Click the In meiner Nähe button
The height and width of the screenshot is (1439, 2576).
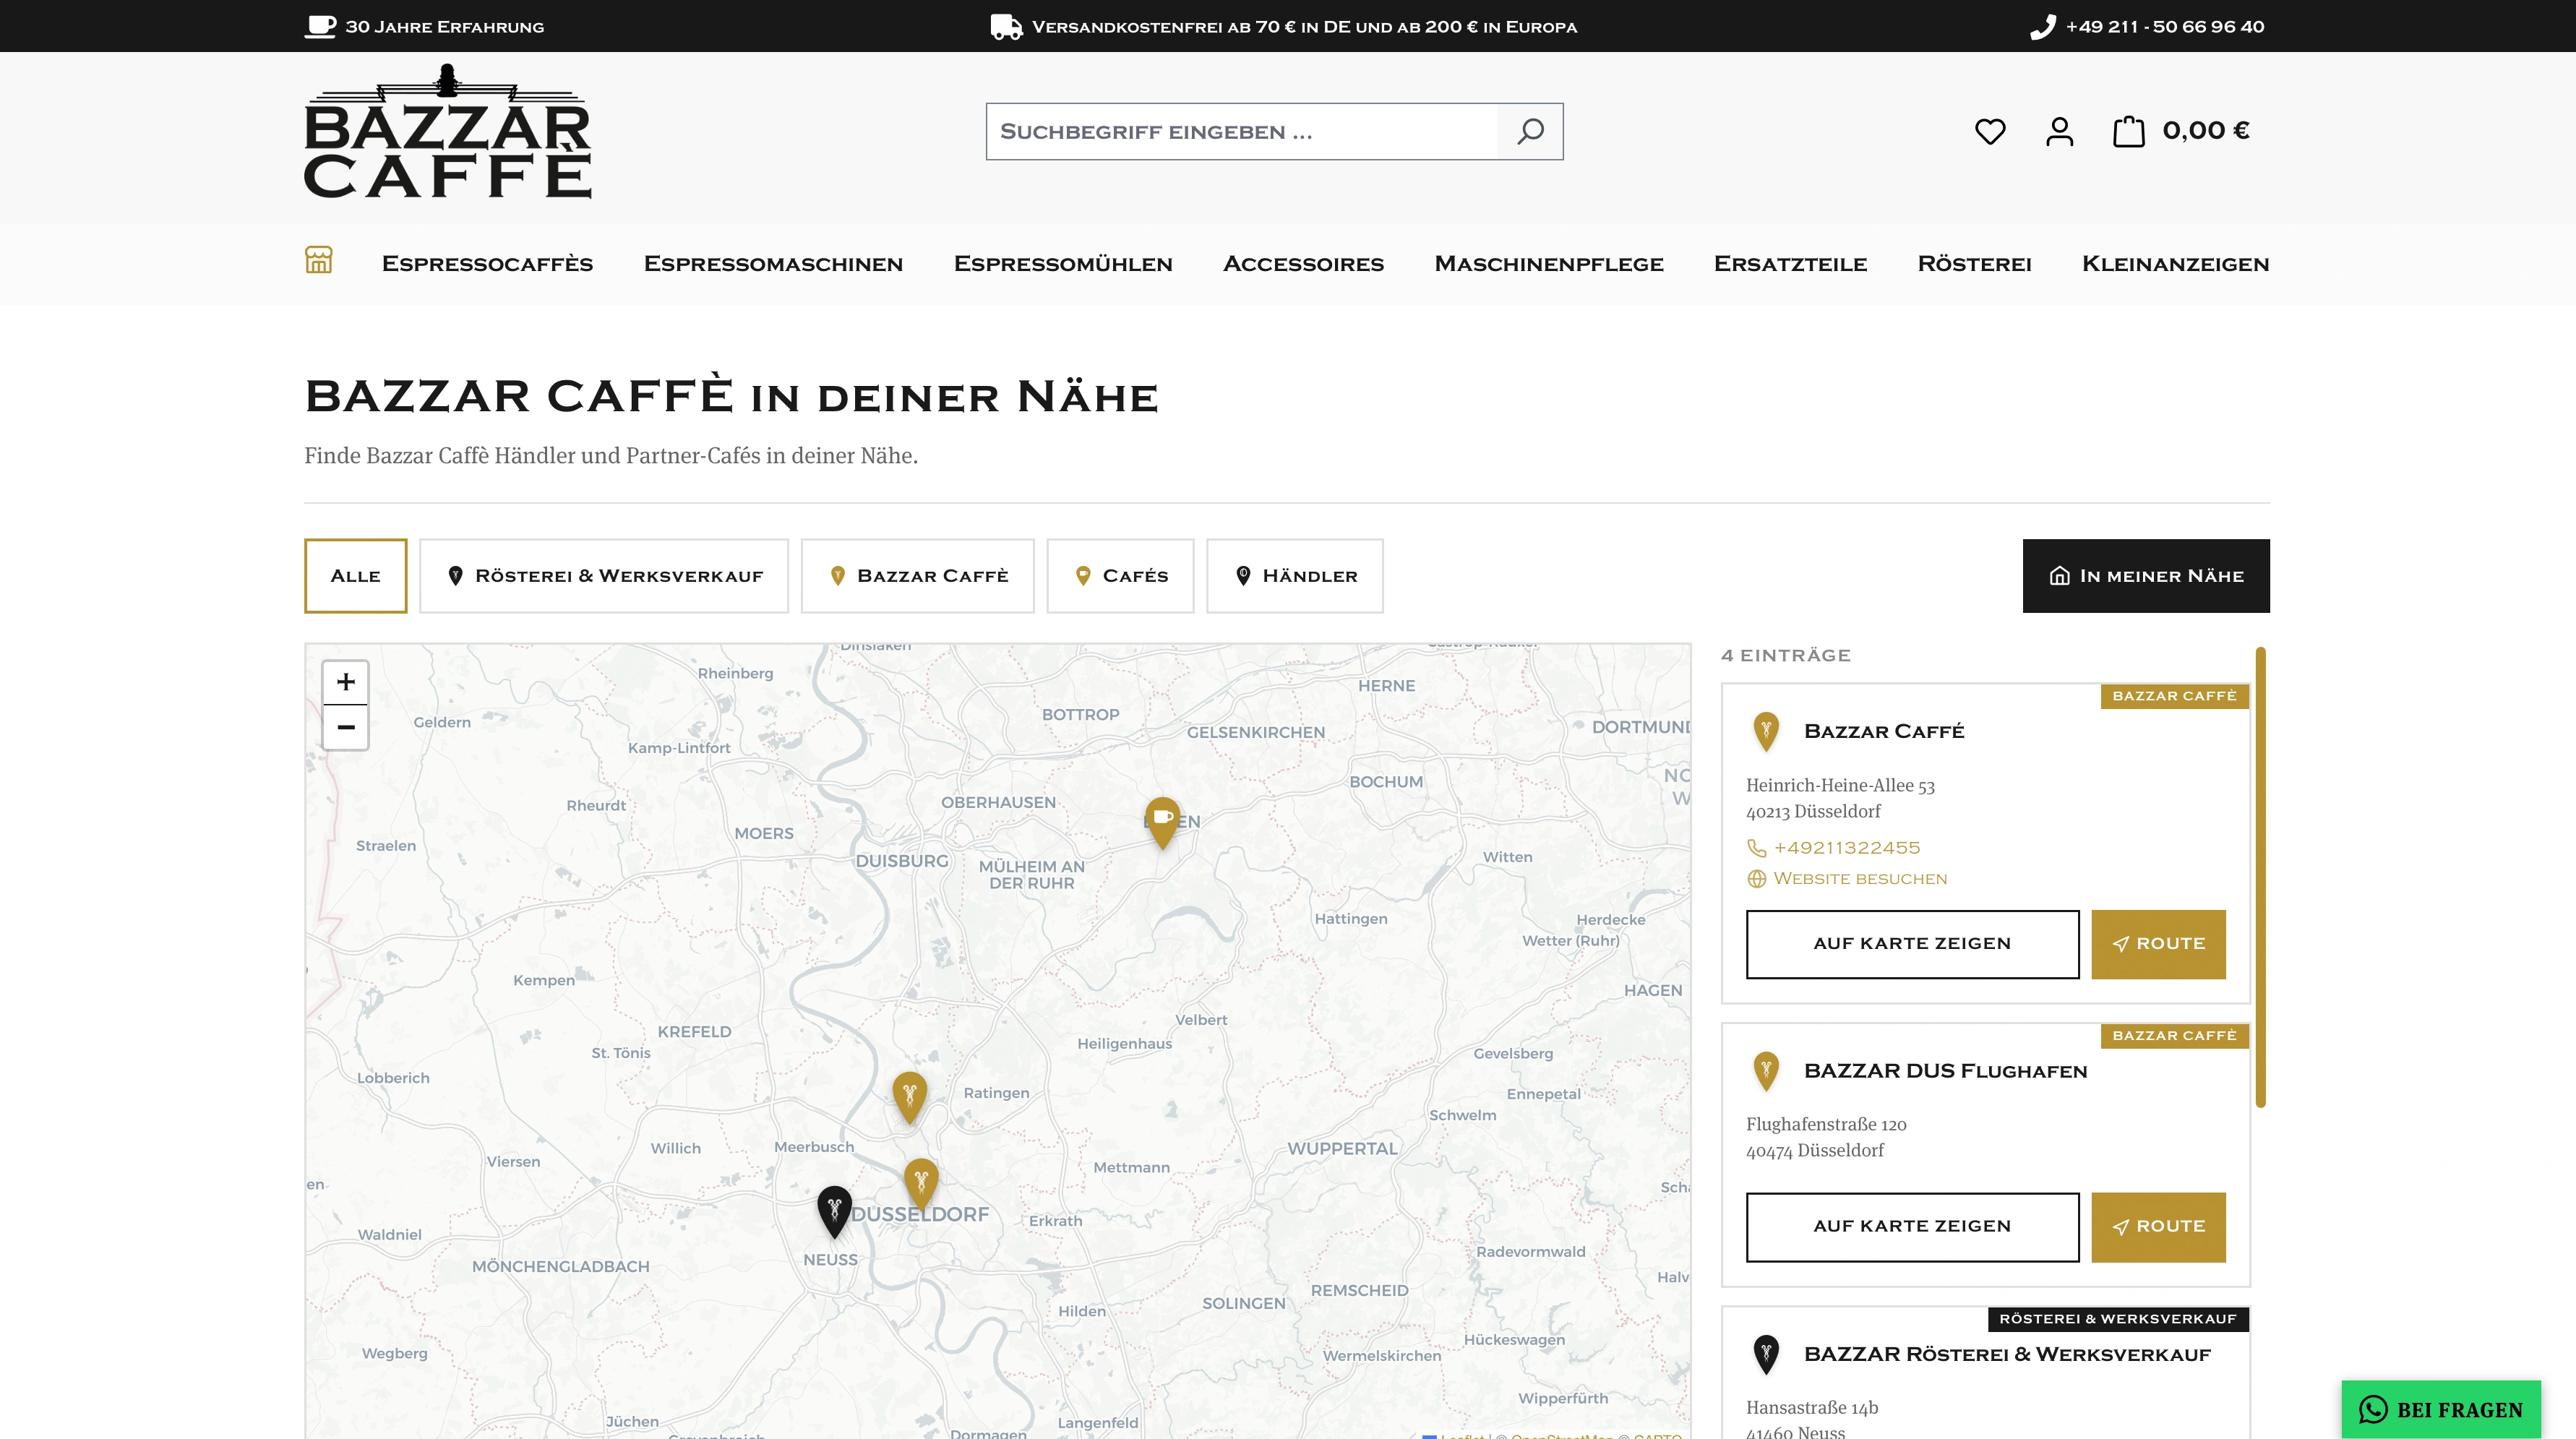(2146, 576)
